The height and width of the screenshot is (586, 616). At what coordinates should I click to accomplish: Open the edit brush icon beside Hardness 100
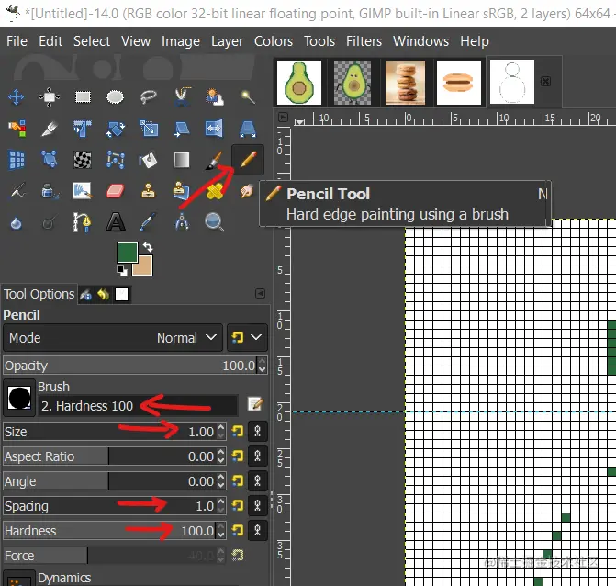point(255,403)
